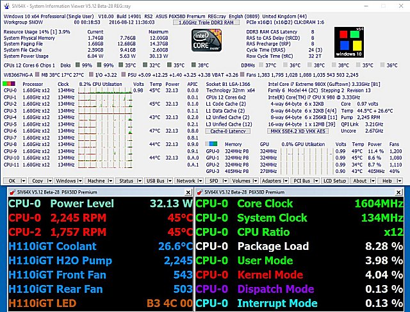Open the Help dropdown arrow
Viewport: 410px width, 312px height.
[x=399, y=181]
